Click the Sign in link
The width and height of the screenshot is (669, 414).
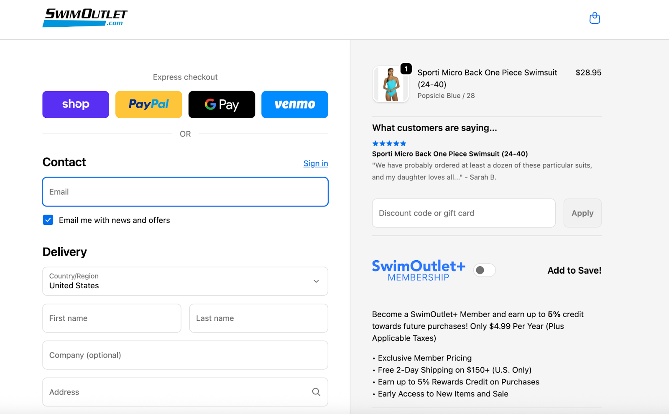(316, 163)
